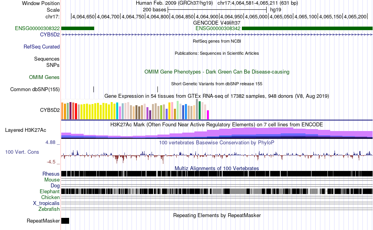The width and height of the screenshot is (373, 230).
Task: Click the 200 bases scale bar
Action: coord(217,10)
